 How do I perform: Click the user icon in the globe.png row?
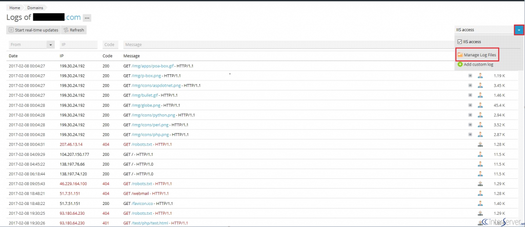(x=480, y=105)
